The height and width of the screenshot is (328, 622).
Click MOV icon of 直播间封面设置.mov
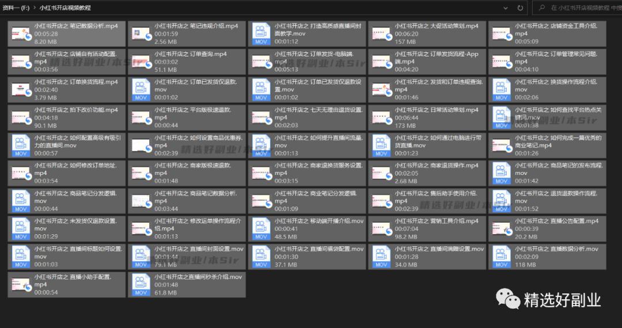click(x=141, y=257)
